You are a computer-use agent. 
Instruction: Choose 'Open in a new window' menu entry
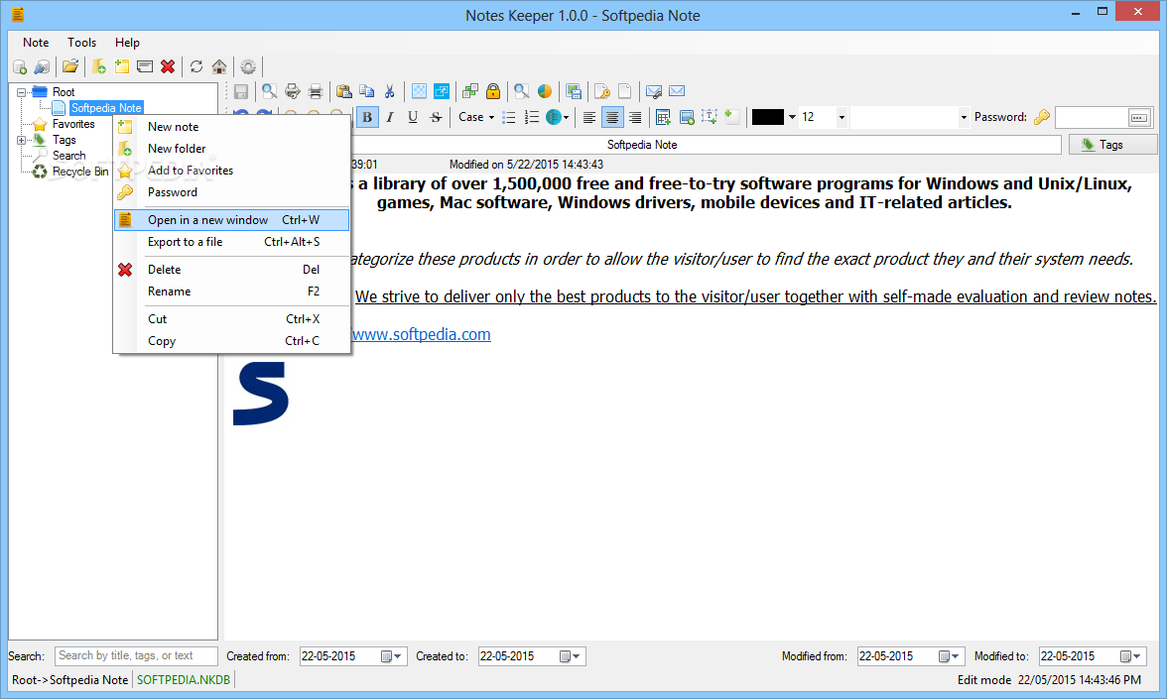coord(231,220)
